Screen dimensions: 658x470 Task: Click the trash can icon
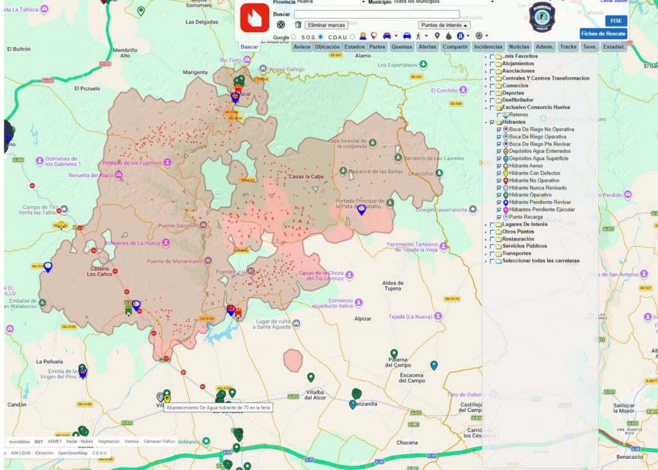tap(298, 25)
